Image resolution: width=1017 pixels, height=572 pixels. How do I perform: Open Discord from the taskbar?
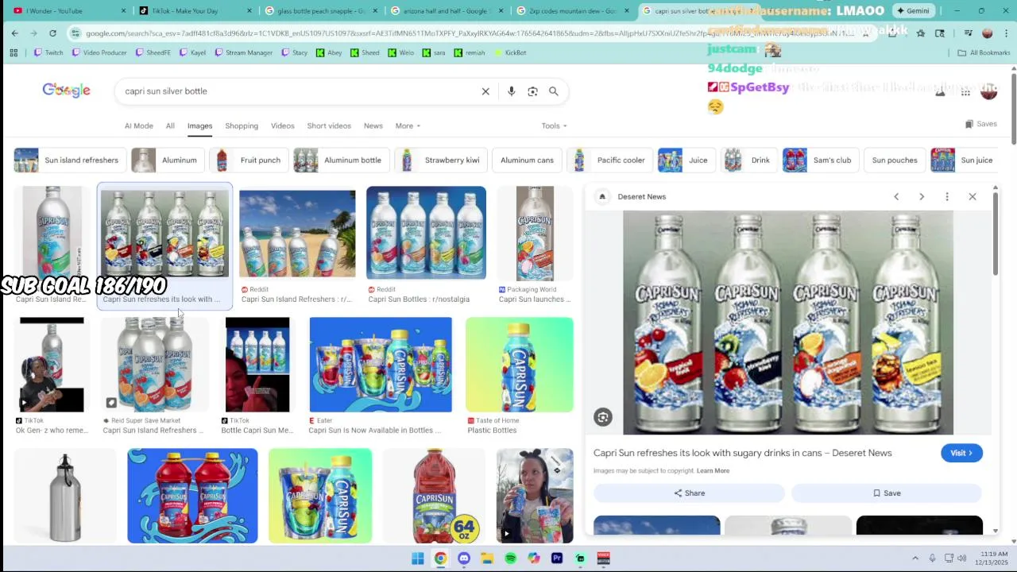(x=464, y=558)
